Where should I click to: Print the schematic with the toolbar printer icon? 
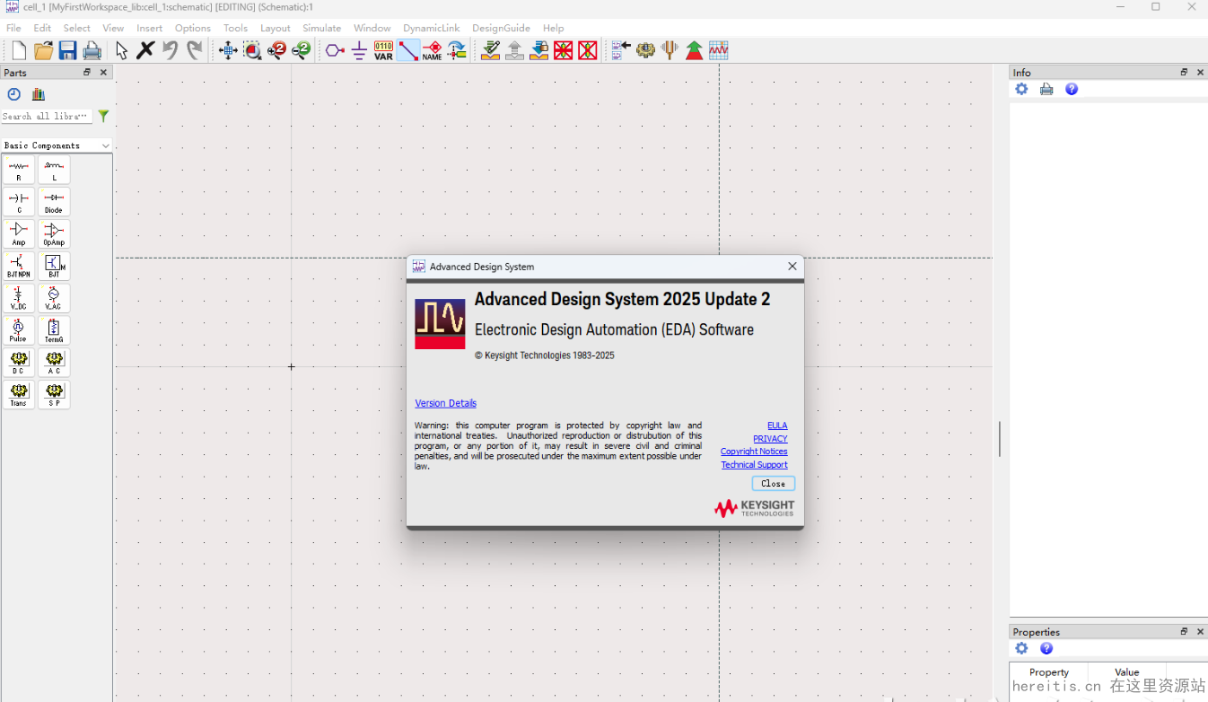tap(92, 50)
